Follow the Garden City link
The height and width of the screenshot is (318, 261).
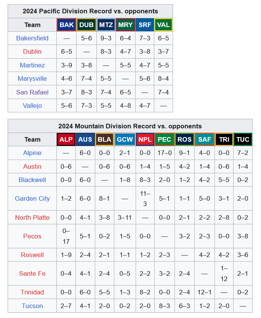coord(32,198)
